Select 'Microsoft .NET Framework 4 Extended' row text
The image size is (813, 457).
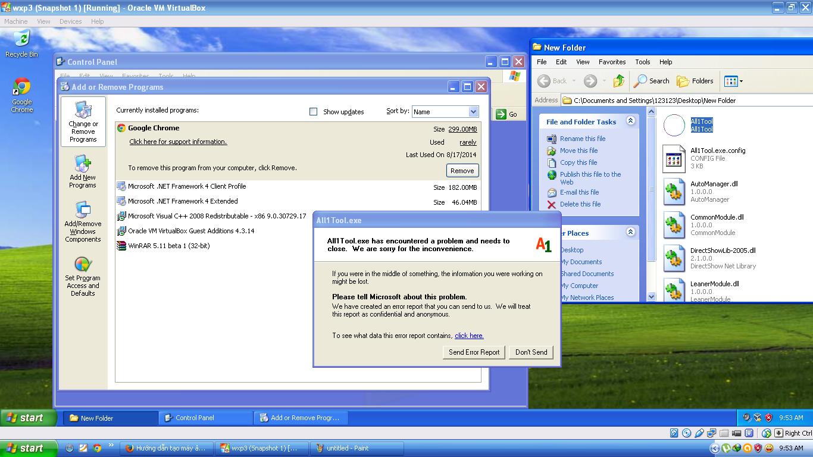coord(183,201)
